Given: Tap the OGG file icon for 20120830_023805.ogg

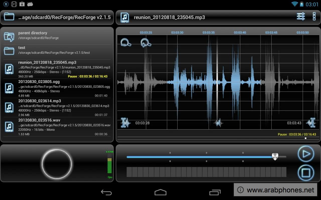Looking at the screenshot, I should click(9, 88).
